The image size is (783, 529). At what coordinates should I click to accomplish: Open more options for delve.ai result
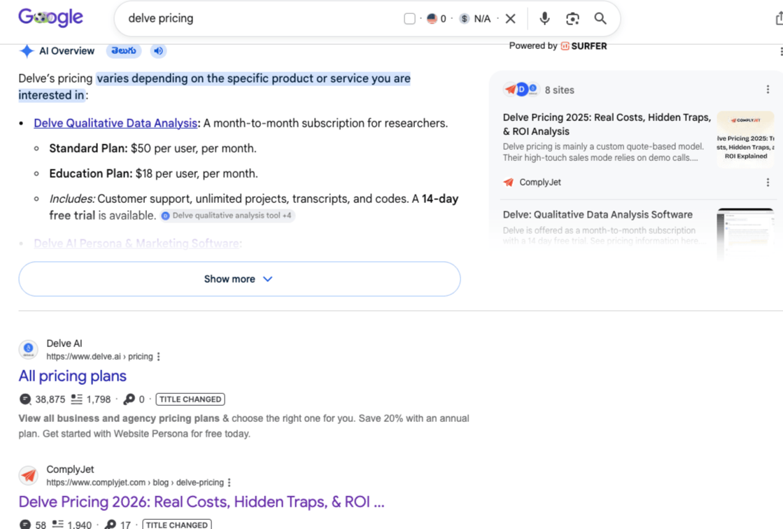tap(158, 357)
